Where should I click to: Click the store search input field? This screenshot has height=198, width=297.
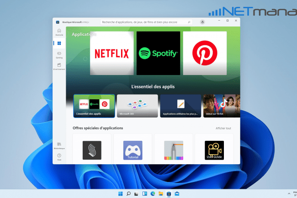click(142, 21)
